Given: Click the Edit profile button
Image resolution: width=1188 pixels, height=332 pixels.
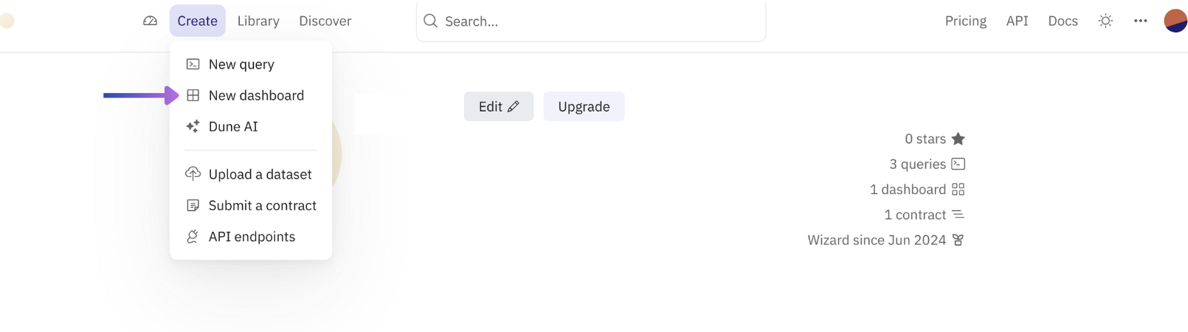Looking at the screenshot, I should pos(499,106).
